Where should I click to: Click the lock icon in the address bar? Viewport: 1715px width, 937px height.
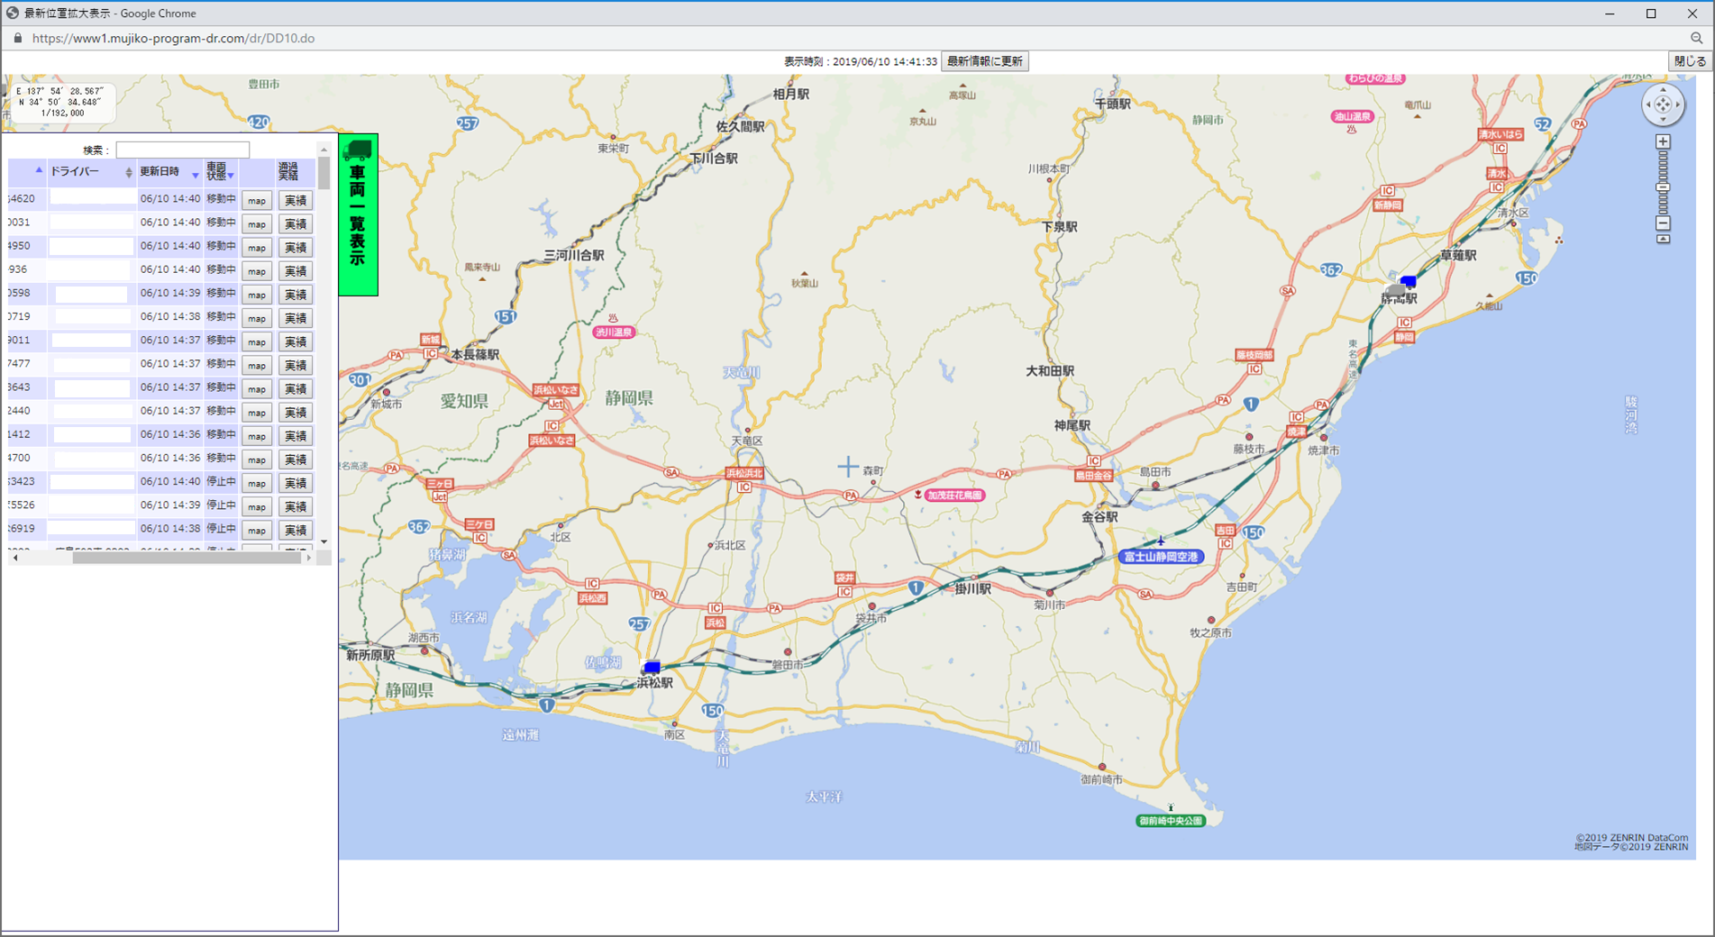coord(17,38)
